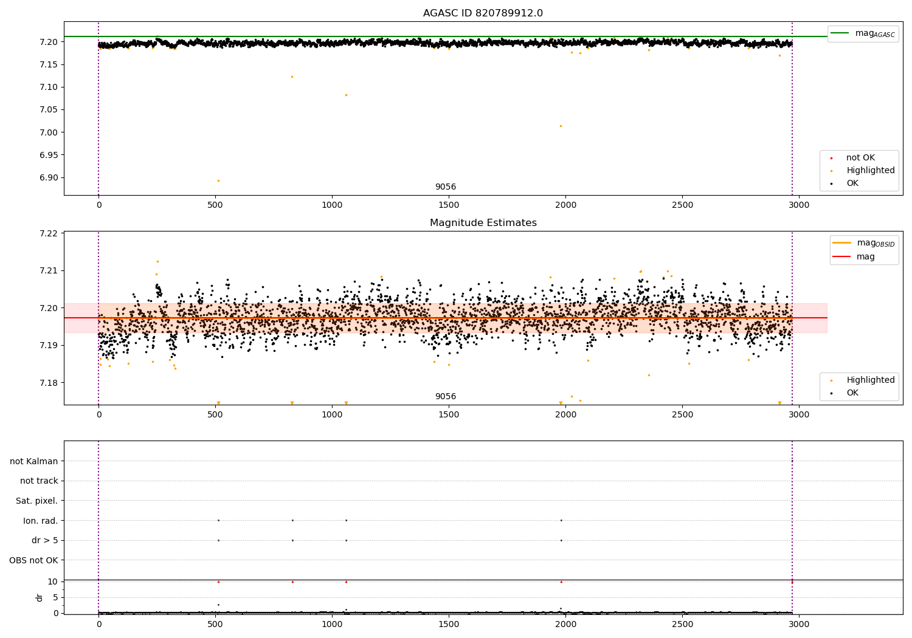
Task: Click the 1500 x-tick label under the top plot
Action: [449, 205]
